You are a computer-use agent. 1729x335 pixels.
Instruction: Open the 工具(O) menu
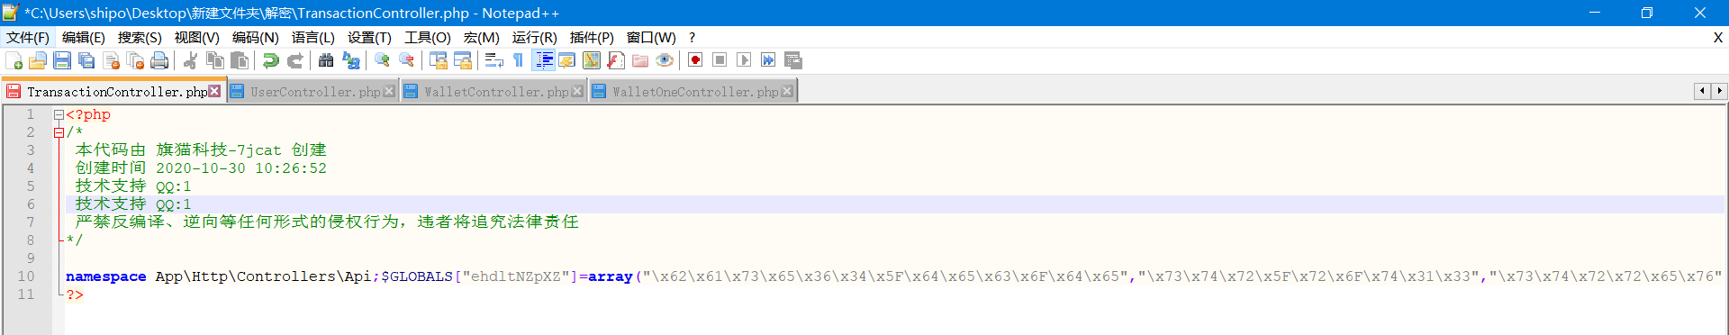[x=428, y=37]
